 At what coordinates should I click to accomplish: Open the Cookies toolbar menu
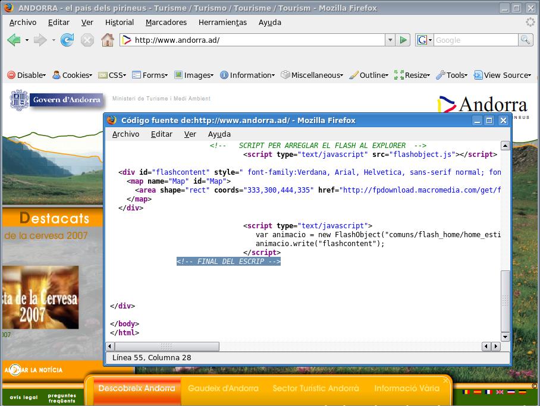point(72,75)
